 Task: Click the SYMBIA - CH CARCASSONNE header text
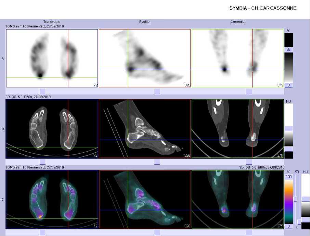point(263,8)
